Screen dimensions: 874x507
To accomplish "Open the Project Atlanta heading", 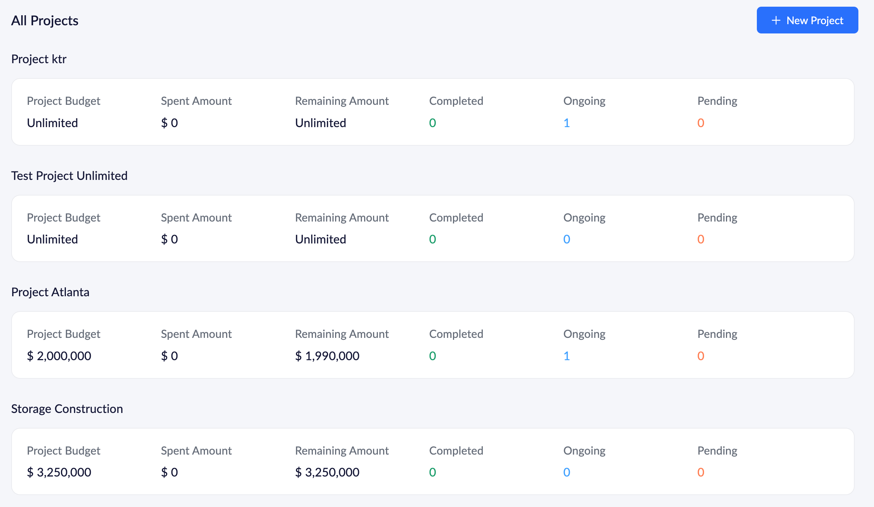I will (x=50, y=292).
